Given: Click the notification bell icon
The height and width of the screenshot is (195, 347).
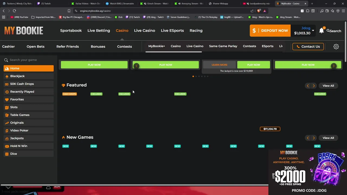Looking at the screenshot, I should tap(321, 31).
